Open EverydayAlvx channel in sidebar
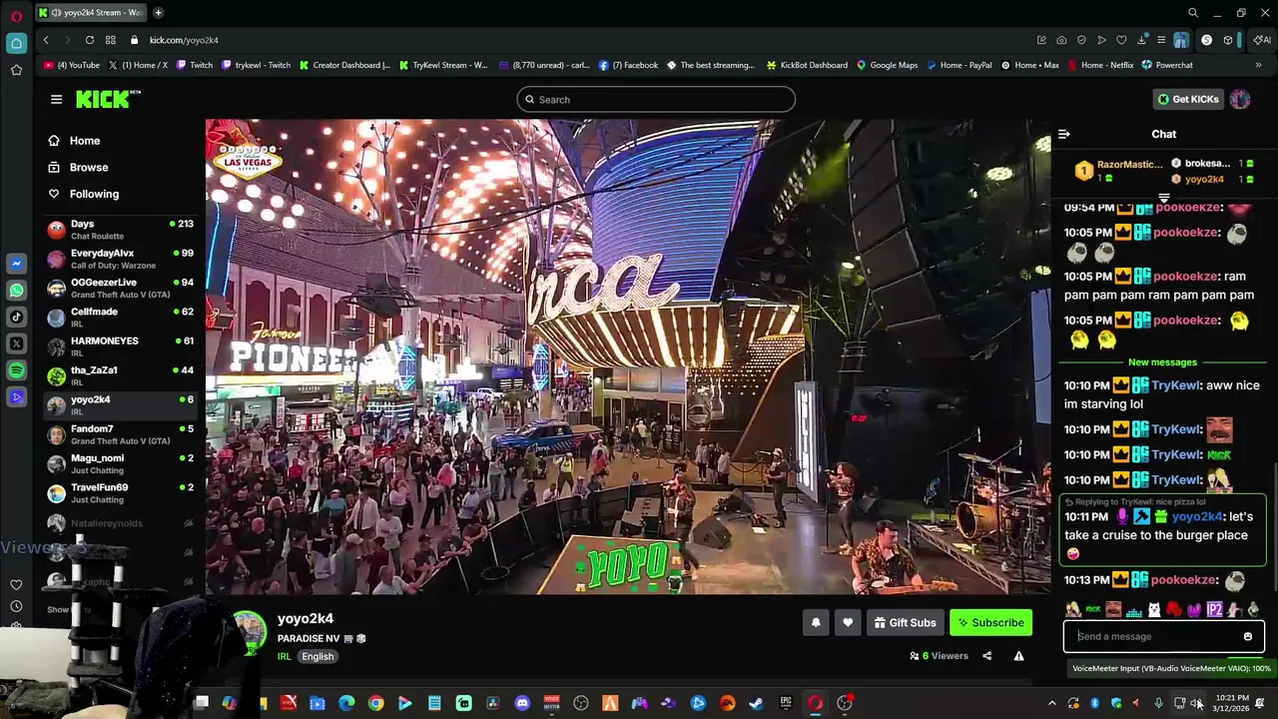 pyautogui.click(x=120, y=259)
